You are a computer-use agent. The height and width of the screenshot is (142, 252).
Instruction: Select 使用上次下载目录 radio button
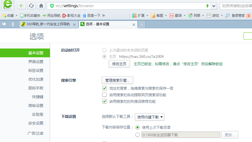click(137, 127)
